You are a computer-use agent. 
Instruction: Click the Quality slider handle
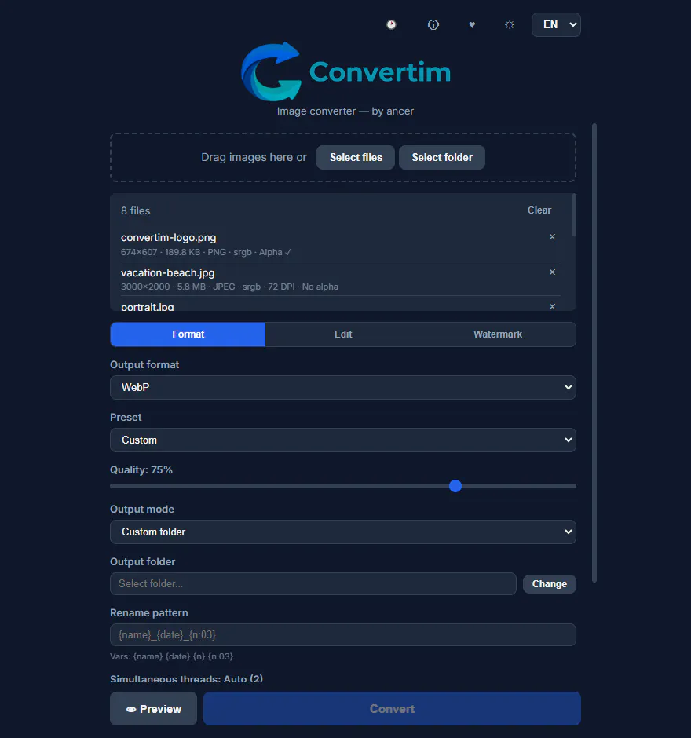click(x=455, y=486)
